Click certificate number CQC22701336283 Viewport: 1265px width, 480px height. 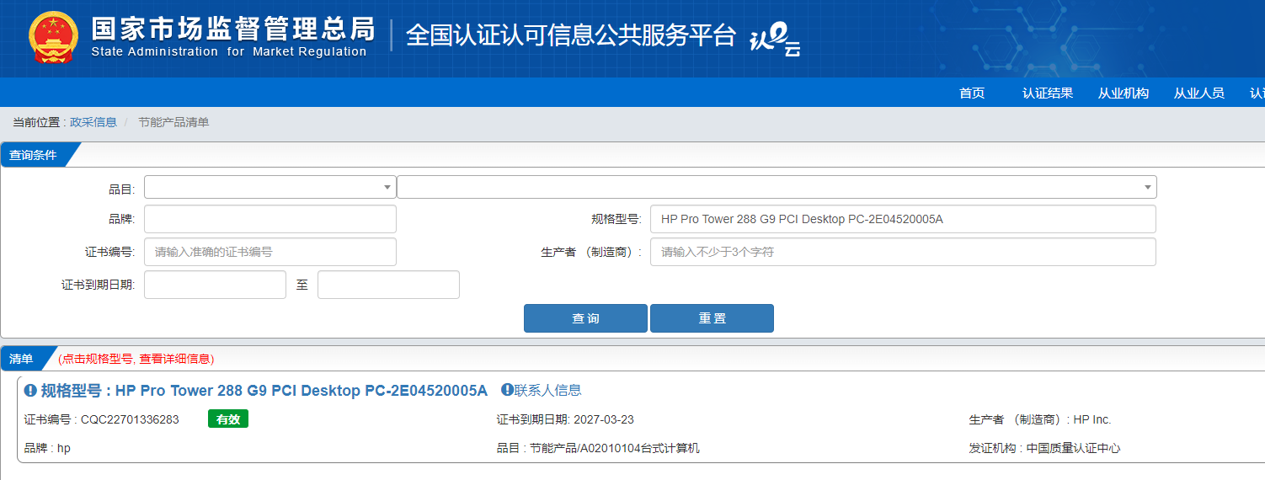click(x=130, y=419)
